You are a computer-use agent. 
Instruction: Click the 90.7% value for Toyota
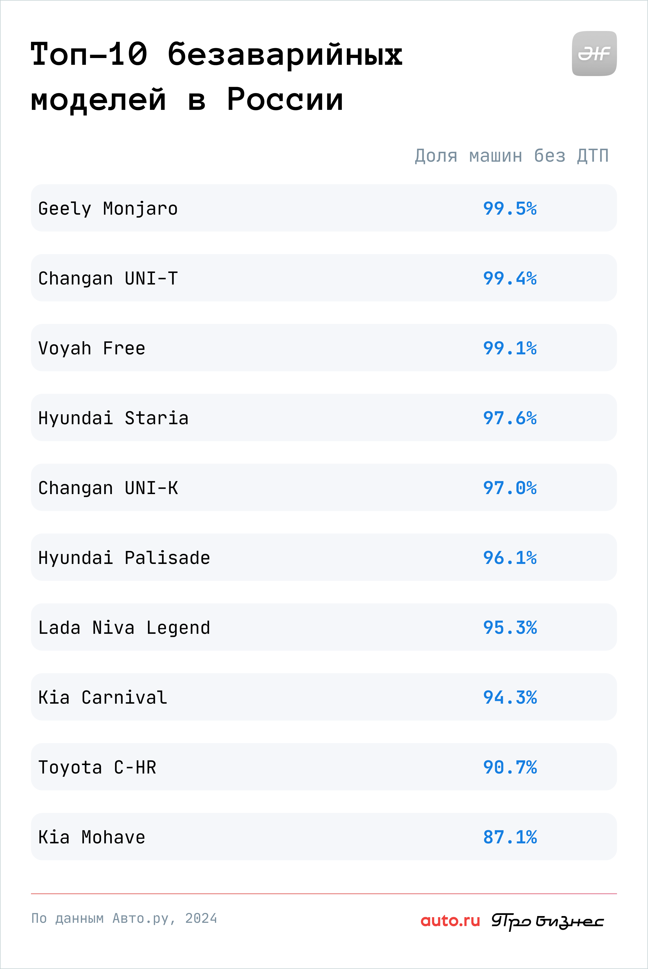click(510, 767)
